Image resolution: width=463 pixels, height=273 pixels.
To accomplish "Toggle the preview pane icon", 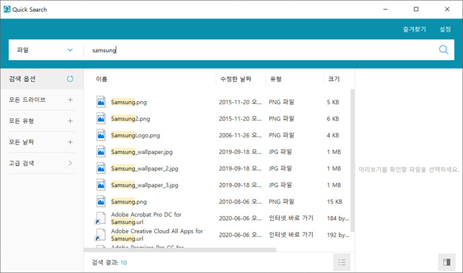I will coord(446,262).
